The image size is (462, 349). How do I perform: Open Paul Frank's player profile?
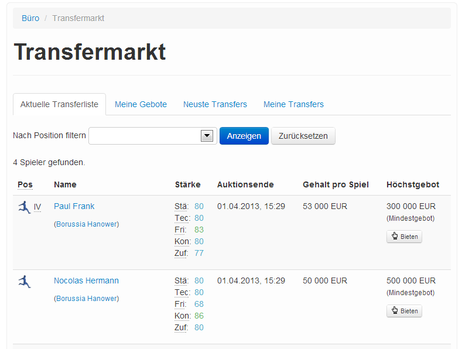[x=74, y=206]
